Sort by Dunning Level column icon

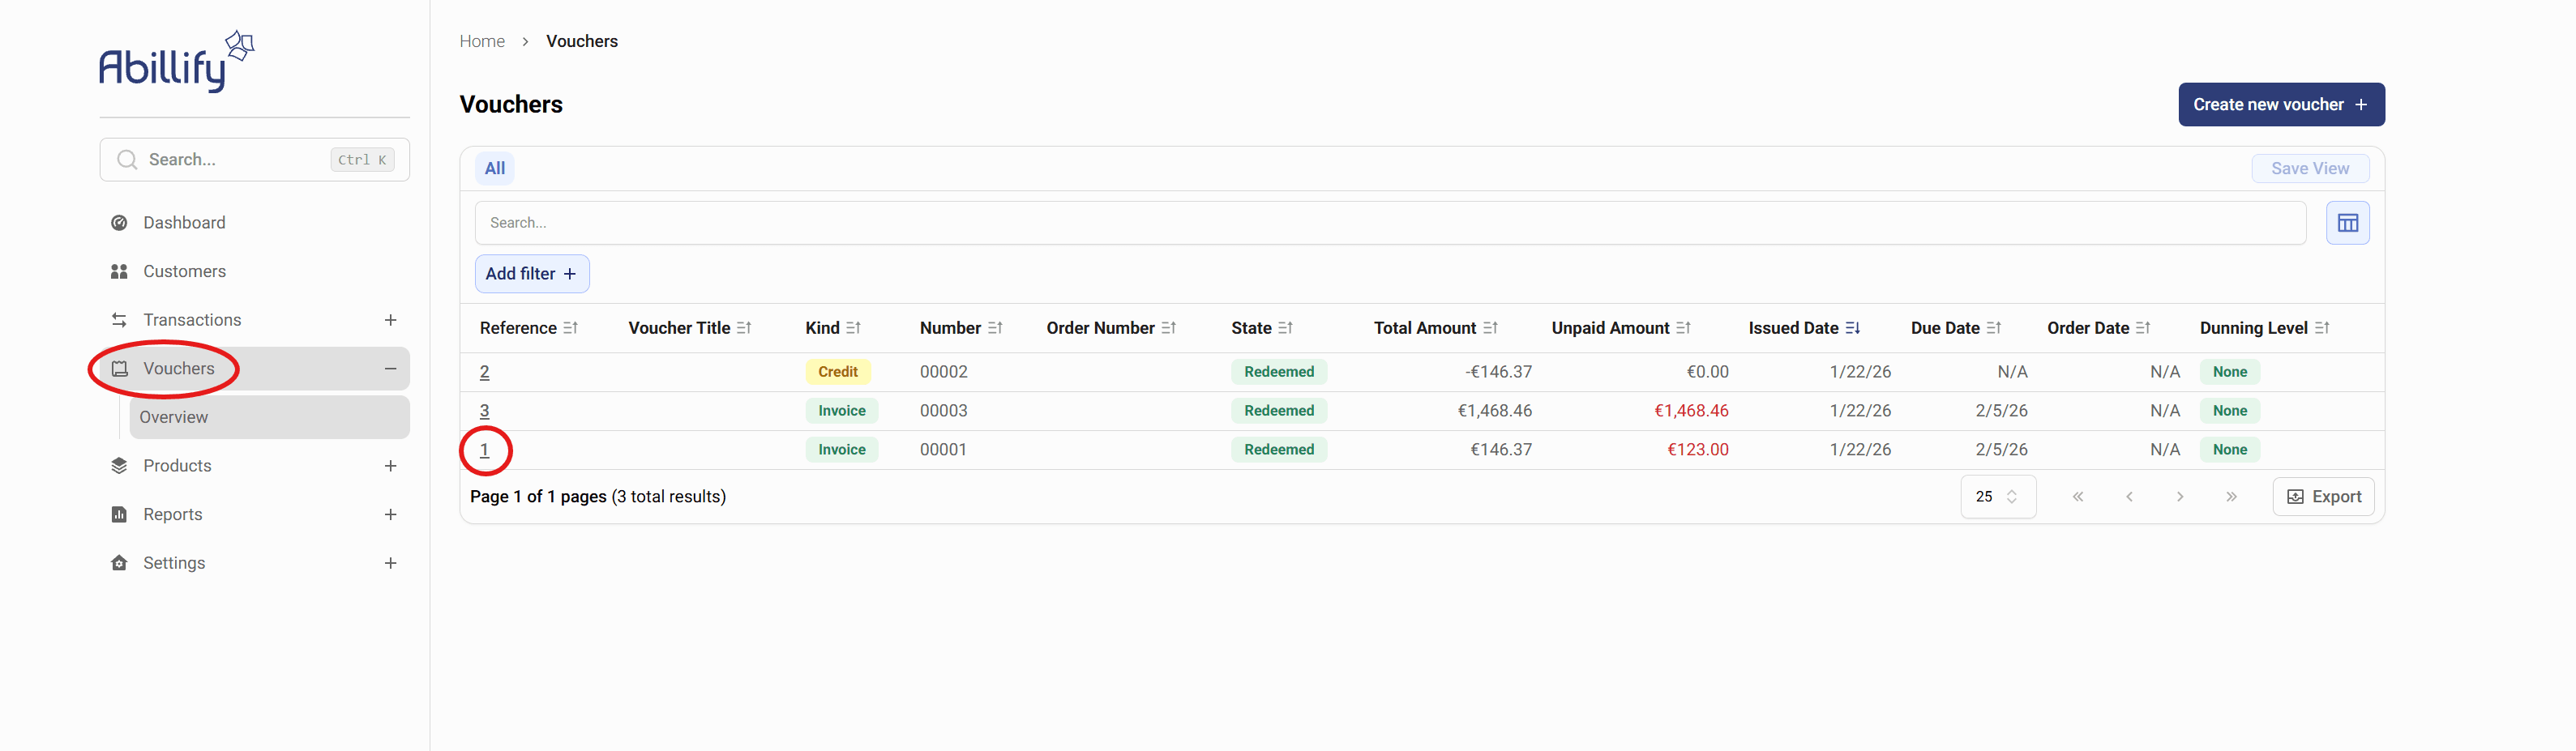(2321, 328)
